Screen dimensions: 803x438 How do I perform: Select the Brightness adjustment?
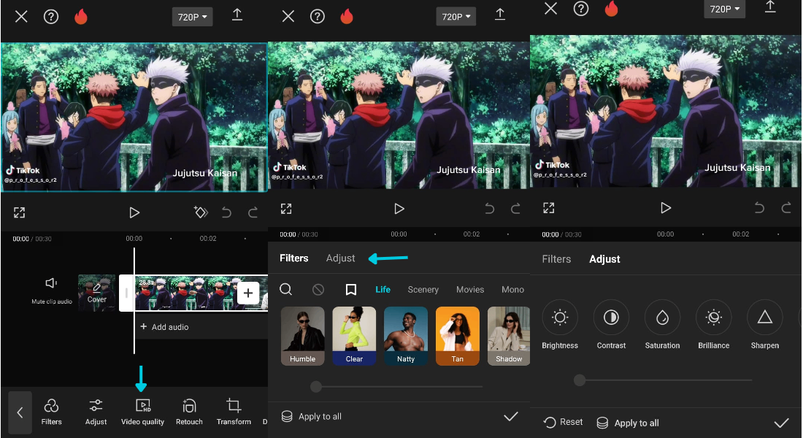coord(560,325)
